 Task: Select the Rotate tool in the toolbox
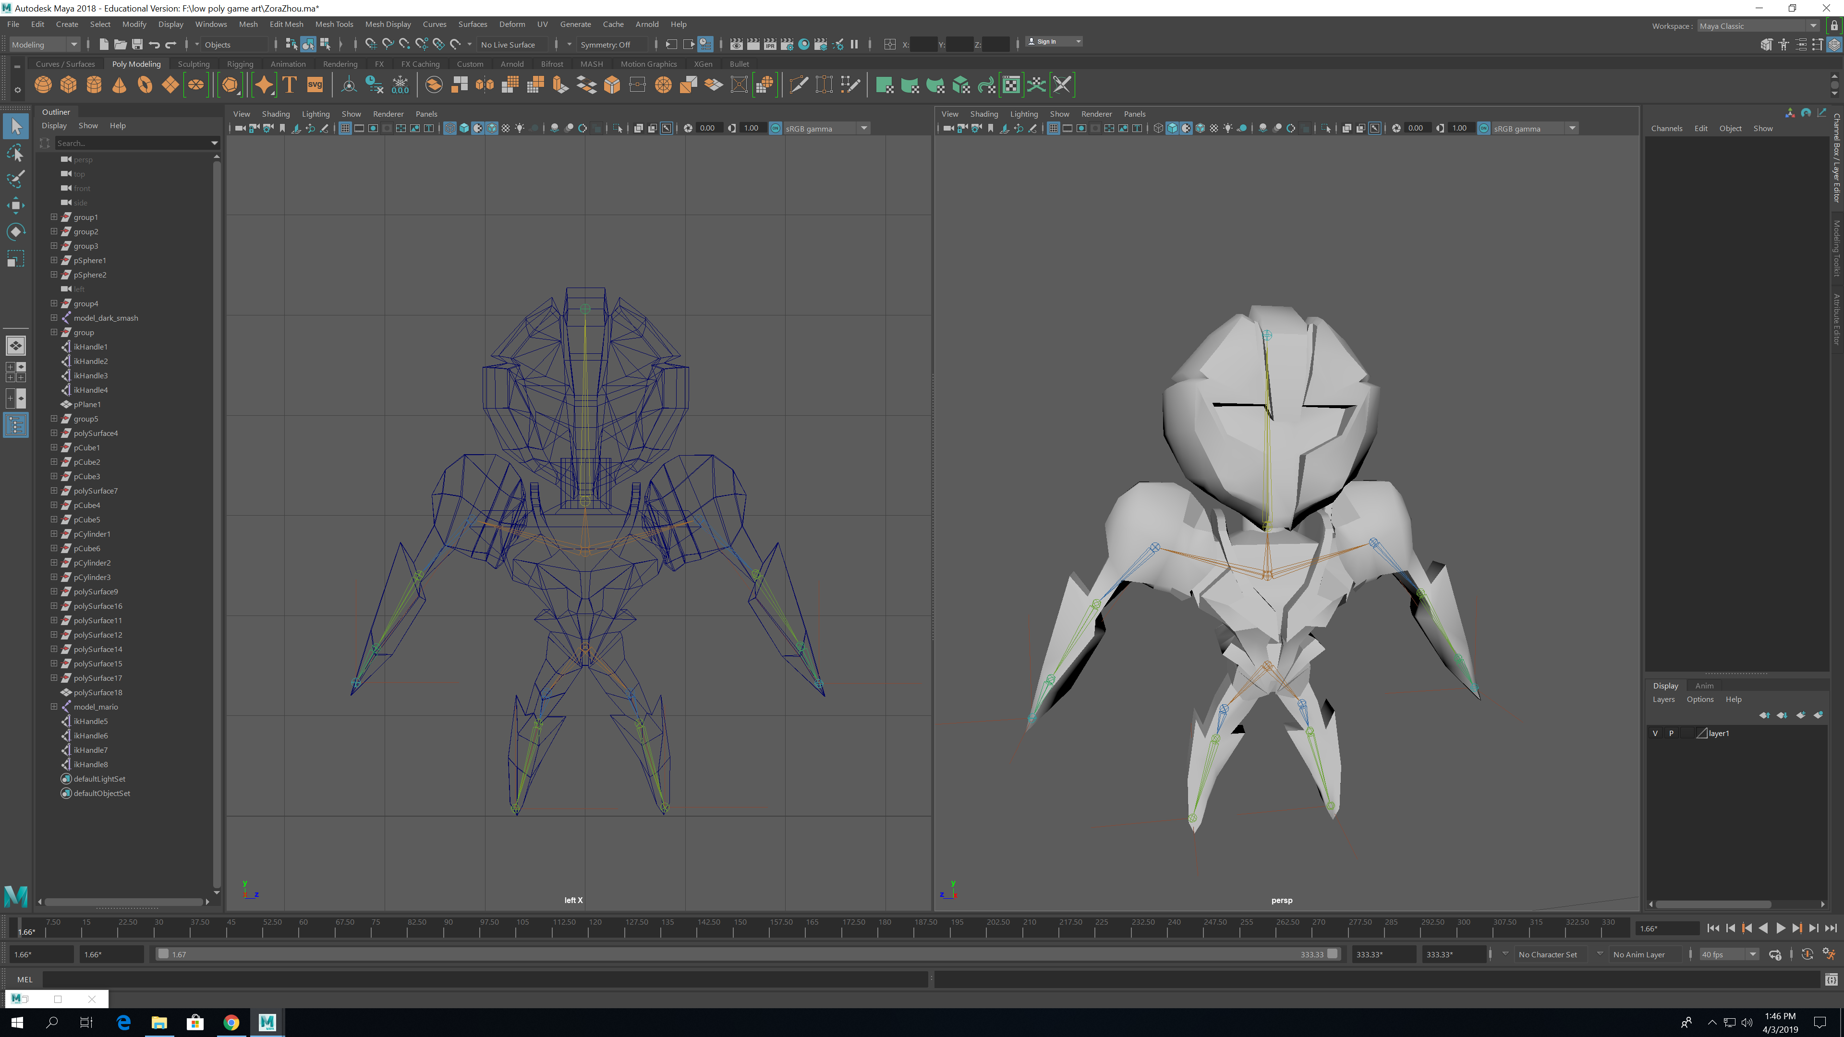coord(16,232)
